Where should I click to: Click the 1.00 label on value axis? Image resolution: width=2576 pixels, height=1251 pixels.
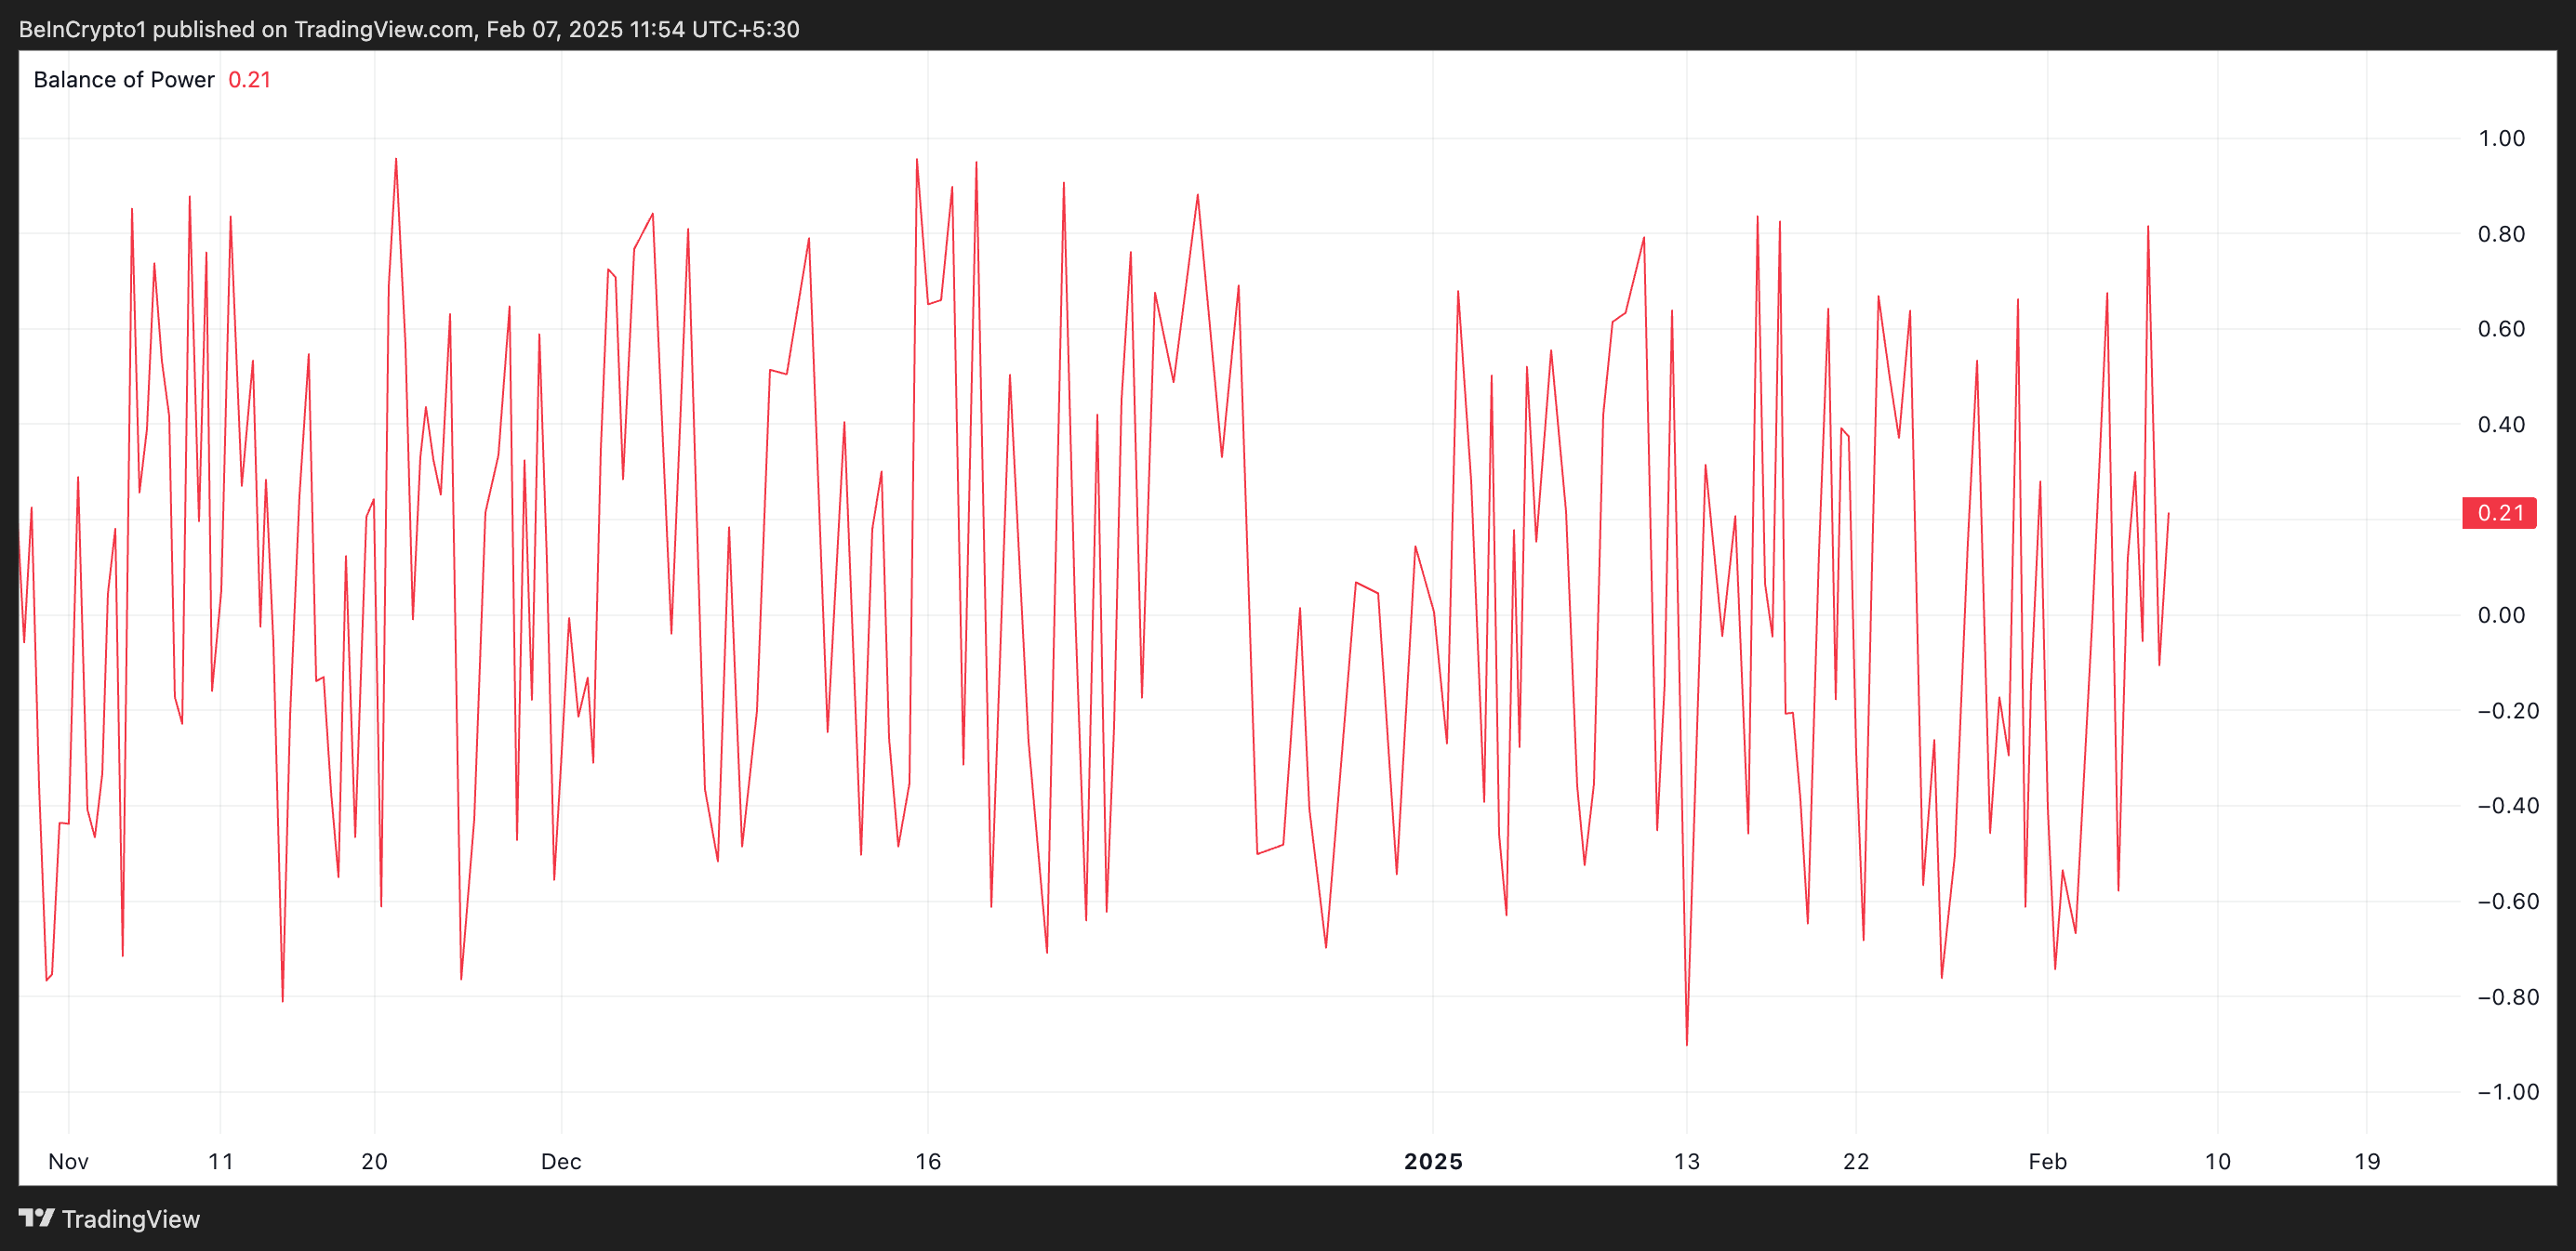pos(2501,138)
